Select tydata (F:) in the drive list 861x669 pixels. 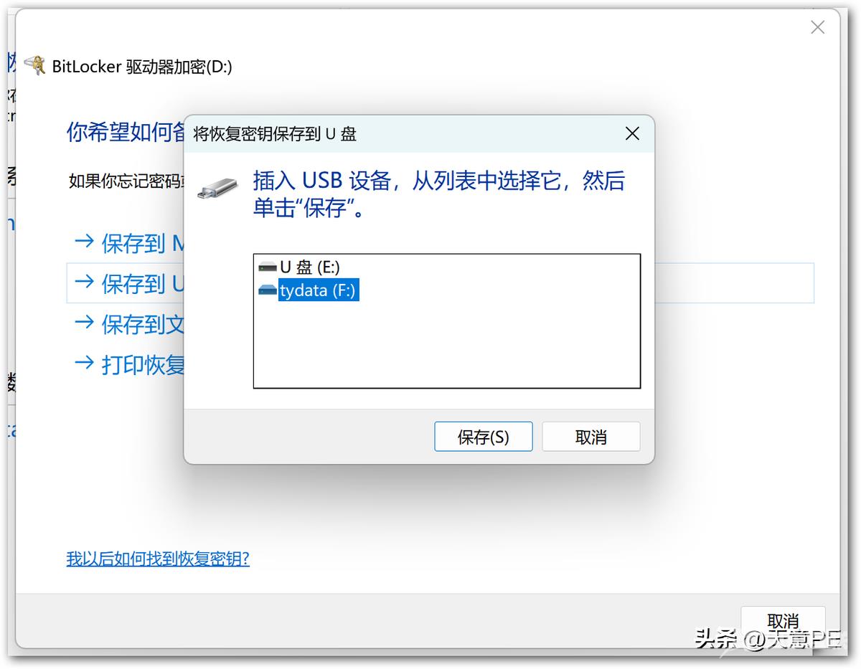click(308, 290)
